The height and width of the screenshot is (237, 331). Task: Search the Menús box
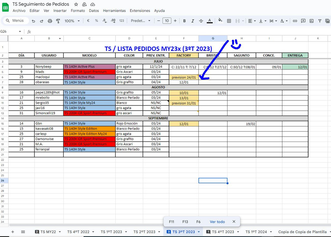15,20
